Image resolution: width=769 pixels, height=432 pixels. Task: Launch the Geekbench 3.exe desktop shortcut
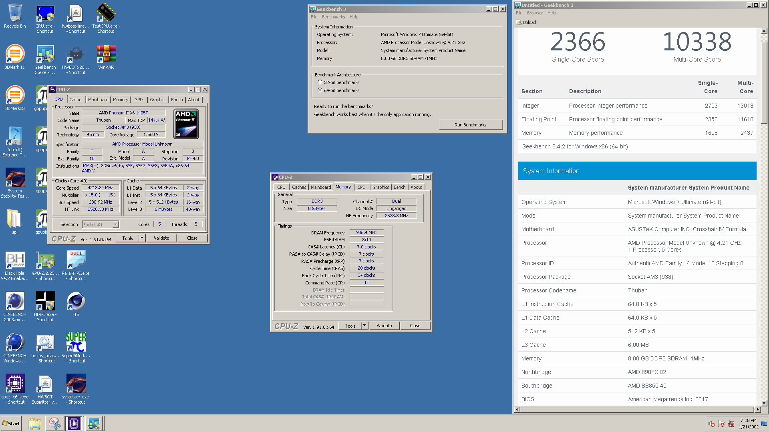pos(45,59)
